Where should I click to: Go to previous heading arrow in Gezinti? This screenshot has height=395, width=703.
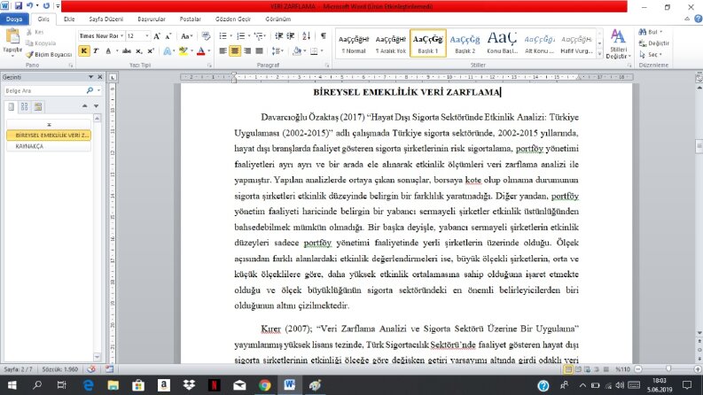tap(85, 106)
